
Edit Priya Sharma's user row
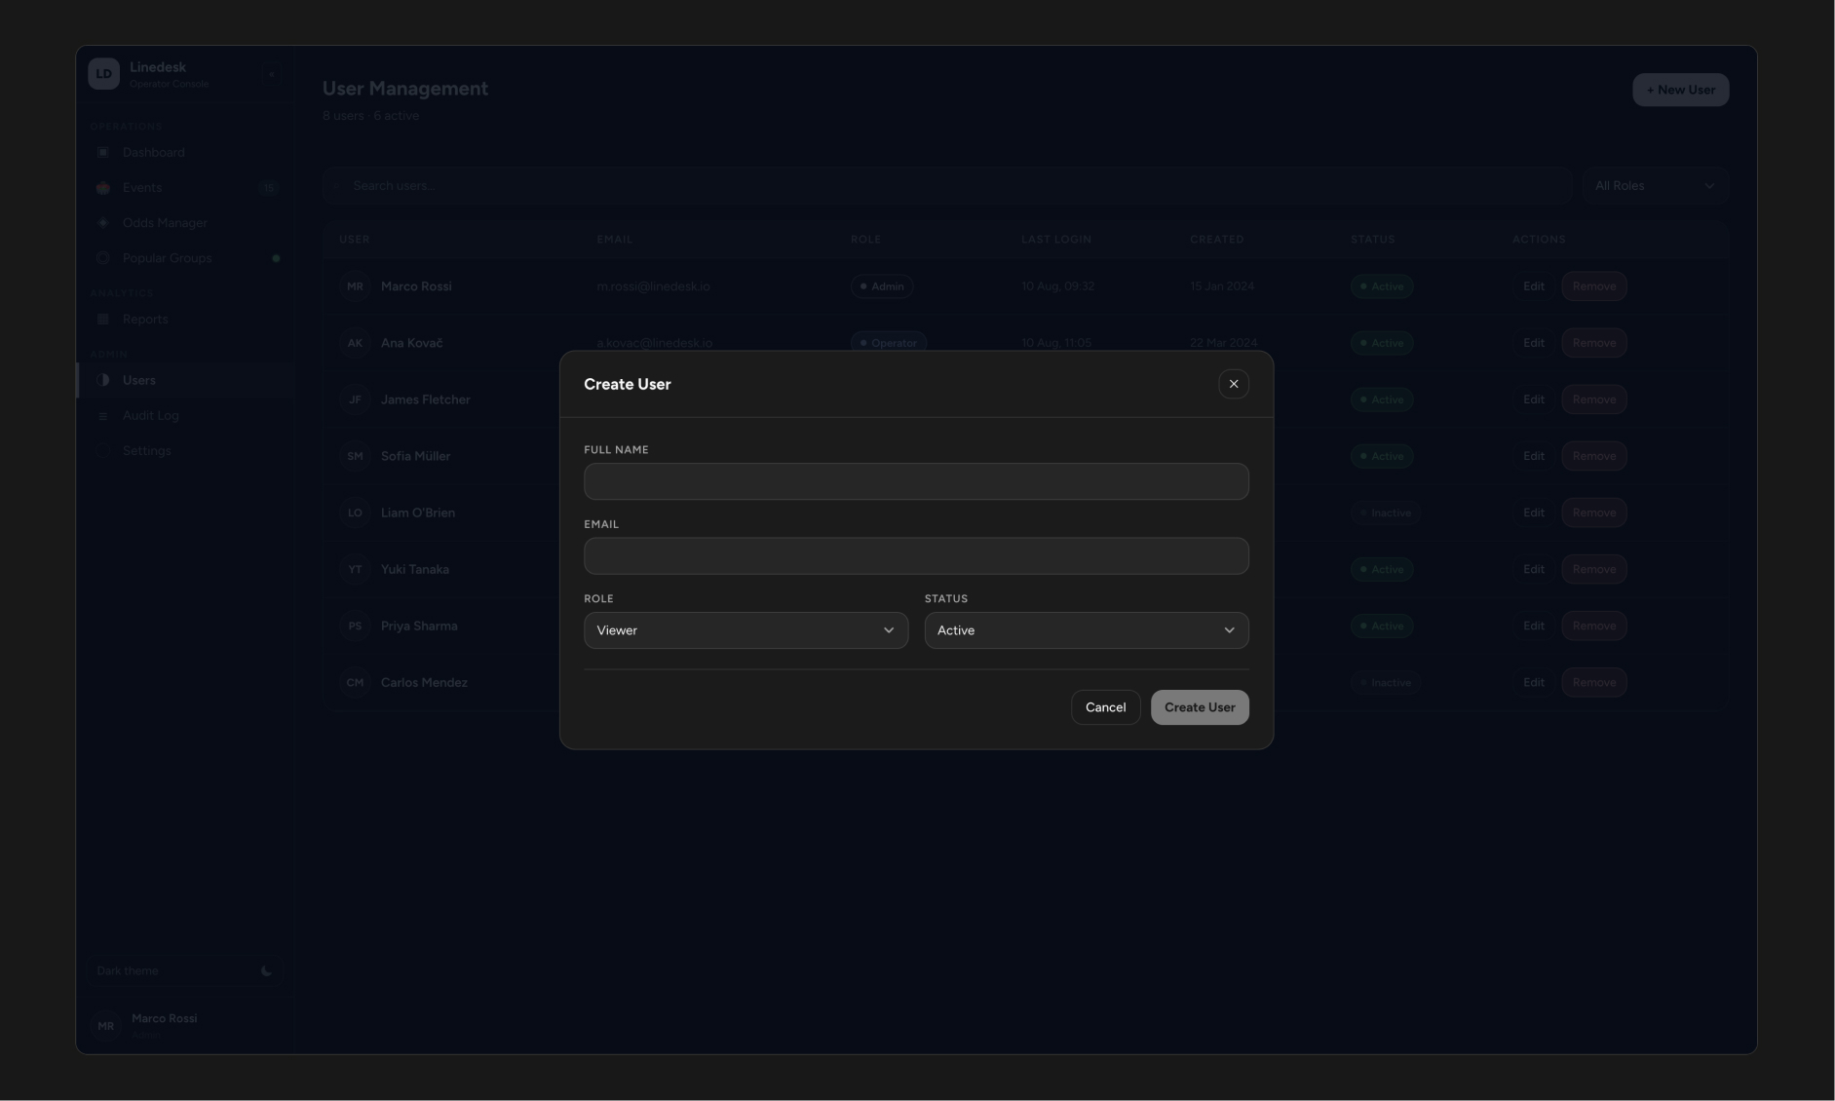pos(1533,626)
